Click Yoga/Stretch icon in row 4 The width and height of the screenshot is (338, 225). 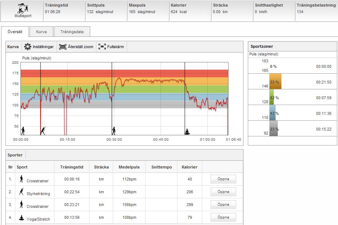21,218
